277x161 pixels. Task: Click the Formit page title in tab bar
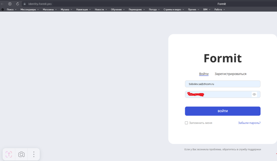[222, 4]
